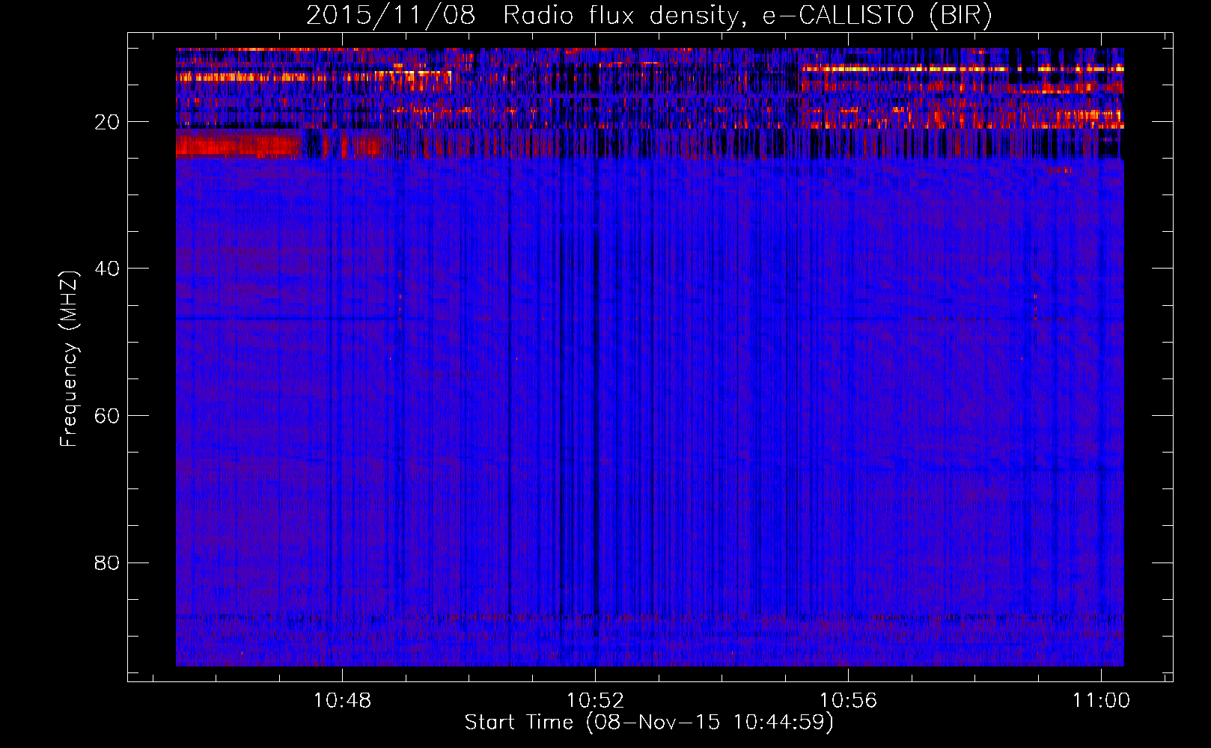Click the 10:56 time tick label
This screenshot has width=1211, height=748.
[x=848, y=700]
